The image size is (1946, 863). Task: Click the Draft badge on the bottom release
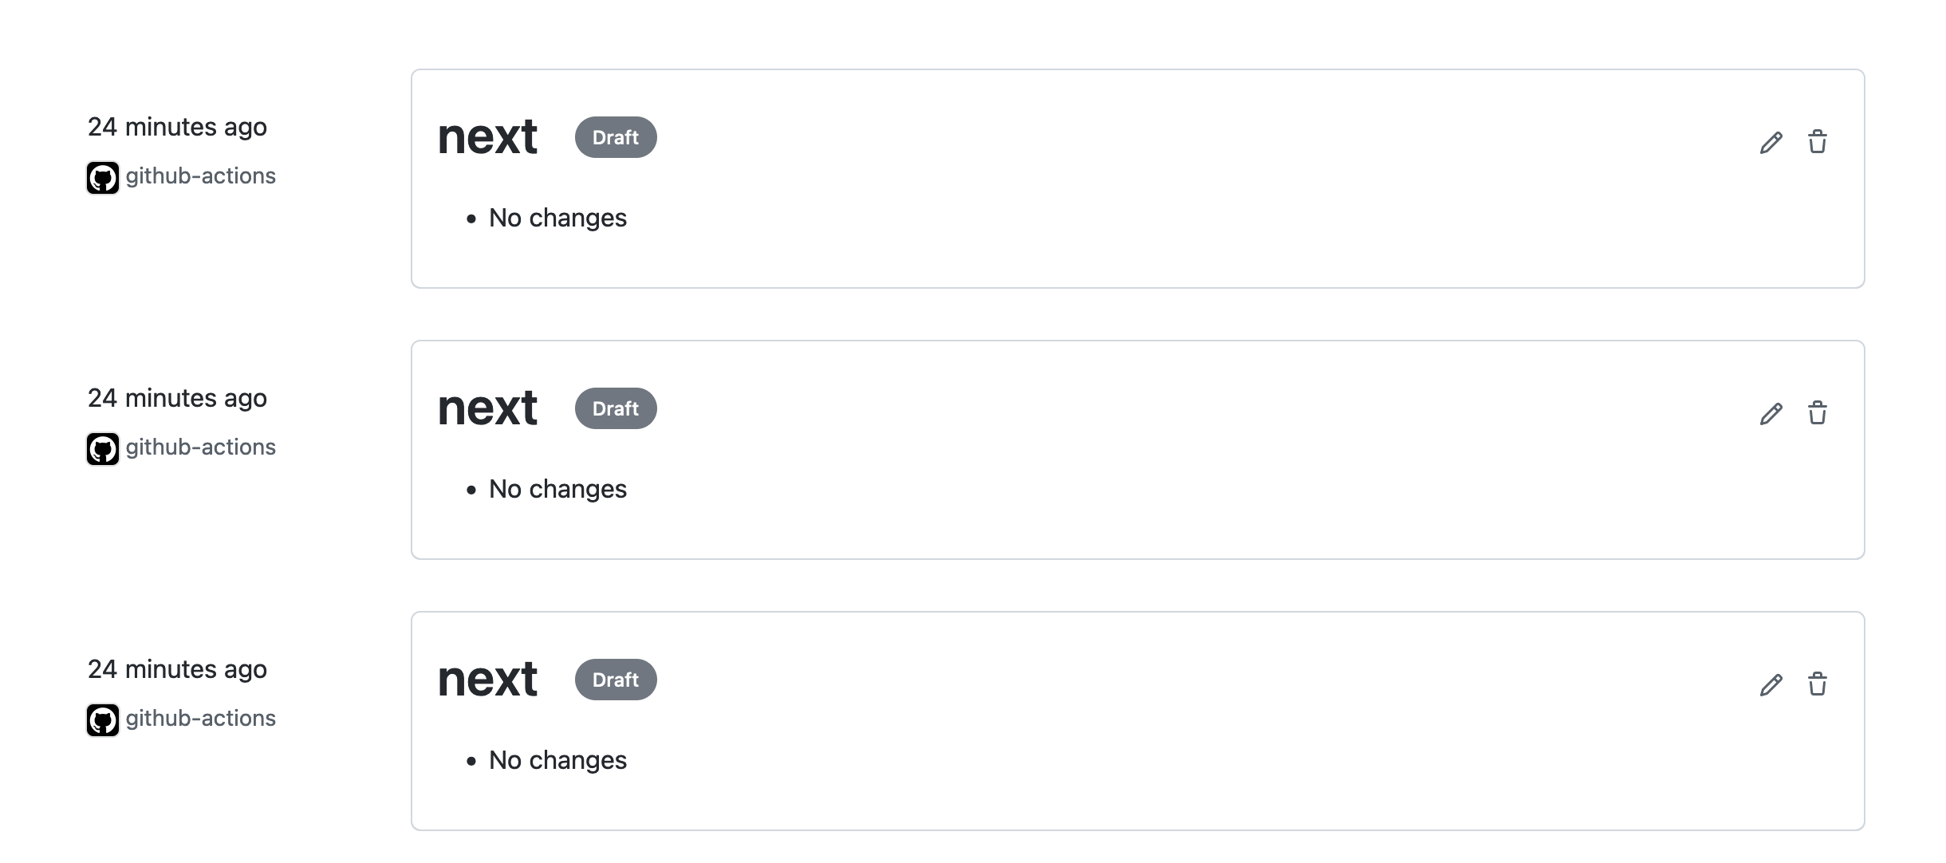pos(615,680)
